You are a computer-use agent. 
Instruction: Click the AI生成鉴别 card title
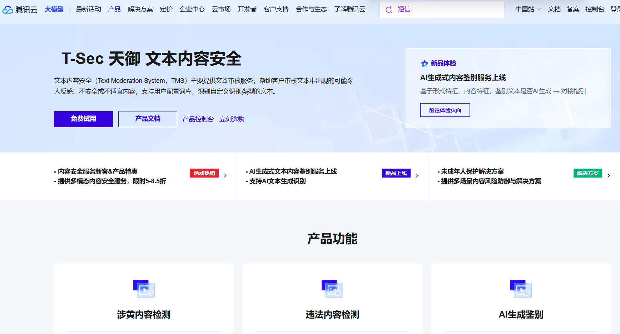coord(521,314)
